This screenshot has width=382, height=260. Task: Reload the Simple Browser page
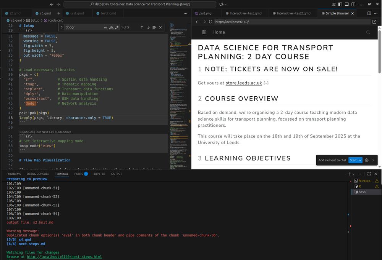pyautogui.click(x=210, y=22)
